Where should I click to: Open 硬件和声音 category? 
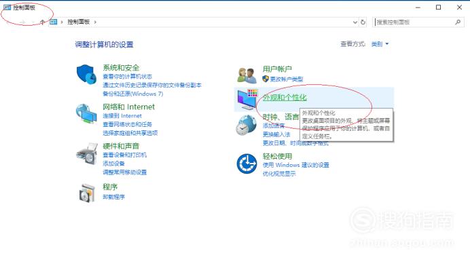click(121, 146)
